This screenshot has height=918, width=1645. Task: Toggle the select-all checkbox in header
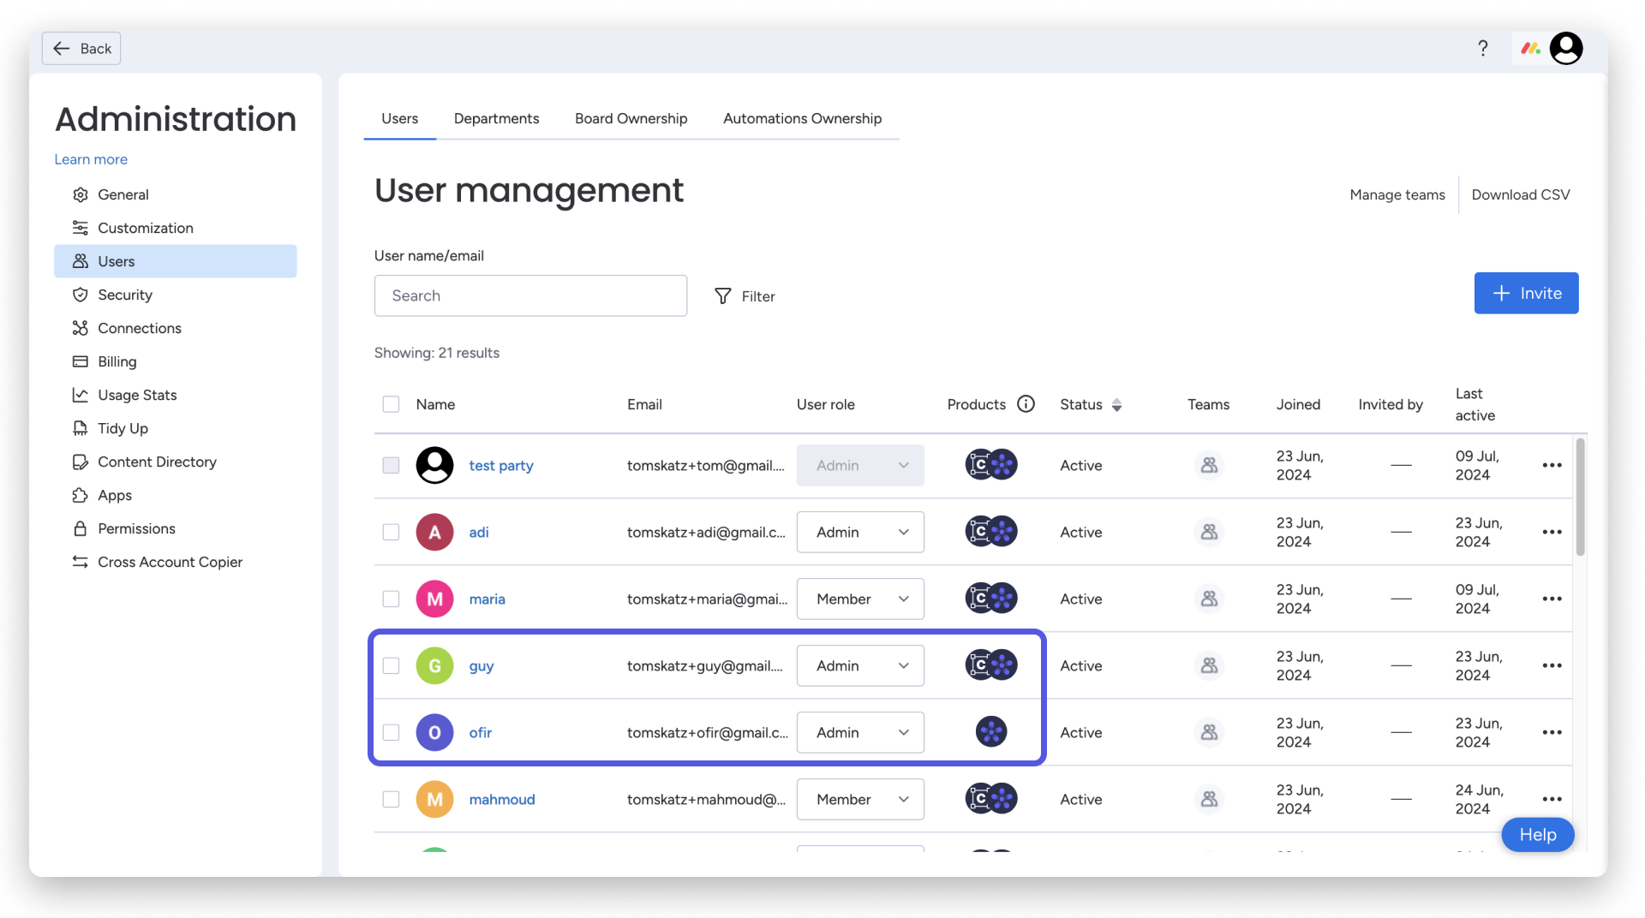[391, 404]
